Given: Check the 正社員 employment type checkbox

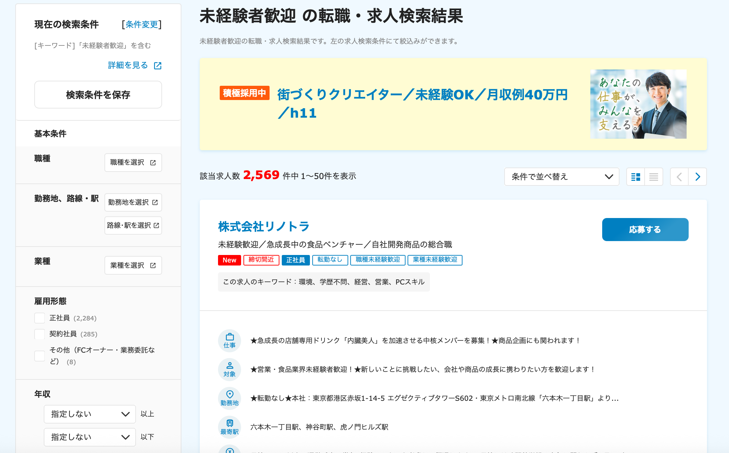Looking at the screenshot, I should (x=39, y=318).
